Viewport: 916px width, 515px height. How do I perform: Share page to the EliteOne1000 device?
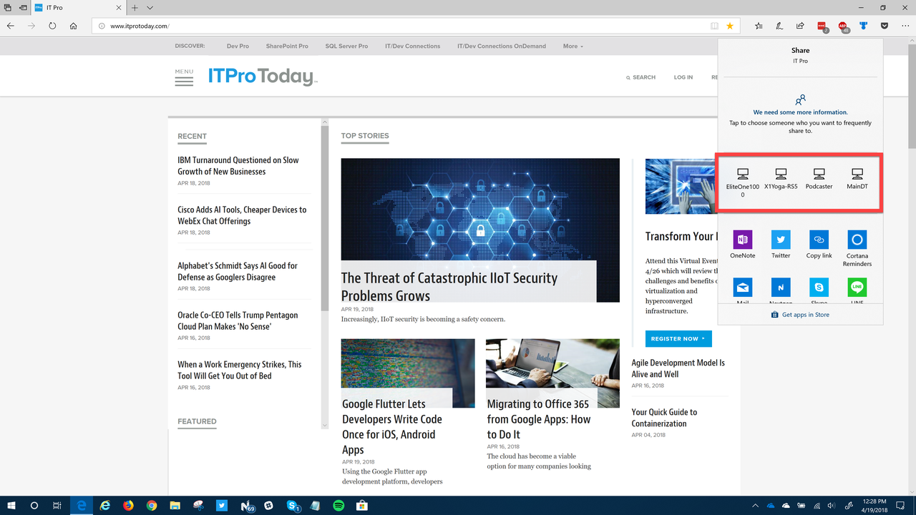pyautogui.click(x=743, y=182)
